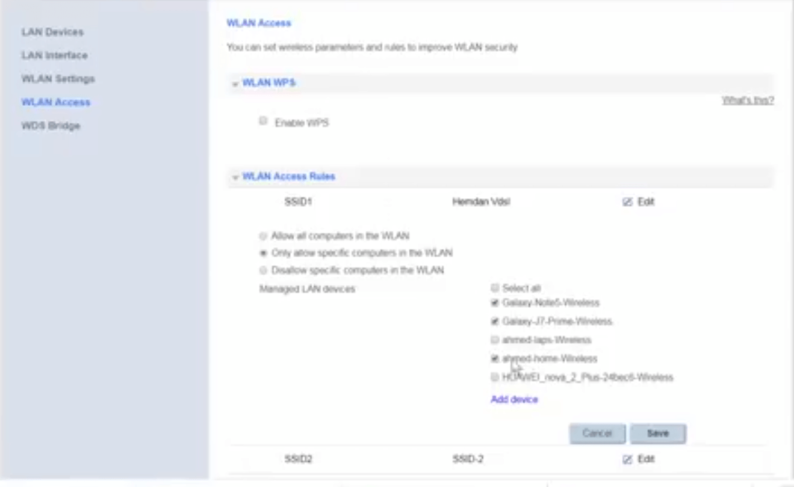The height and width of the screenshot is (487, 794).
Task: Click the Save button
Action: tap(658, 433)
